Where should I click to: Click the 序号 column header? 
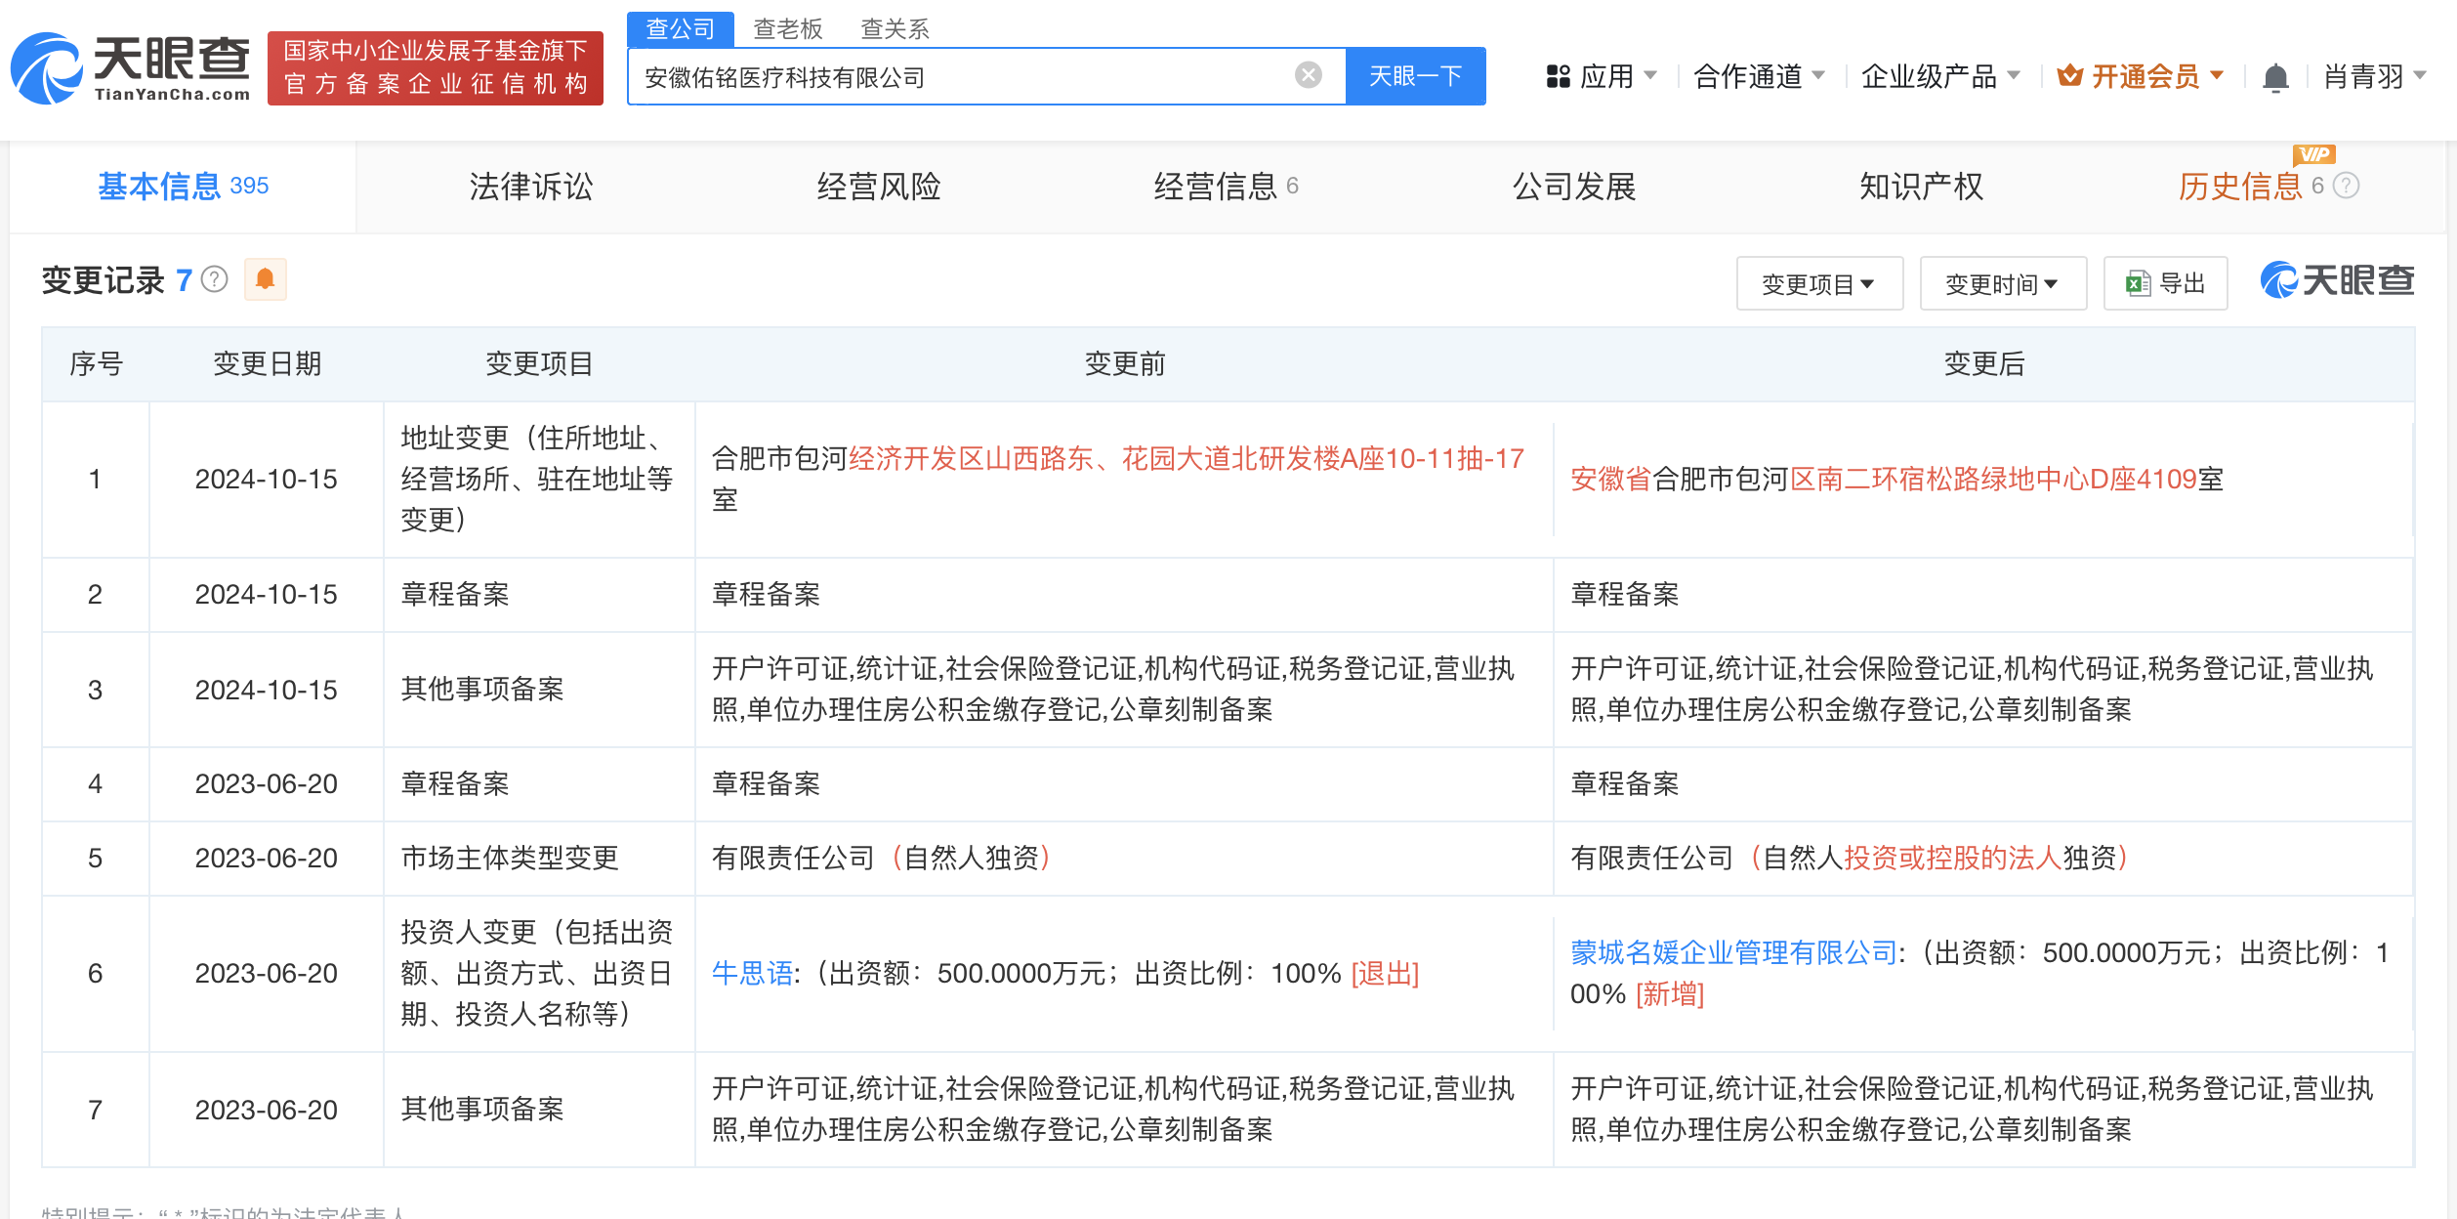pos(96,363)
